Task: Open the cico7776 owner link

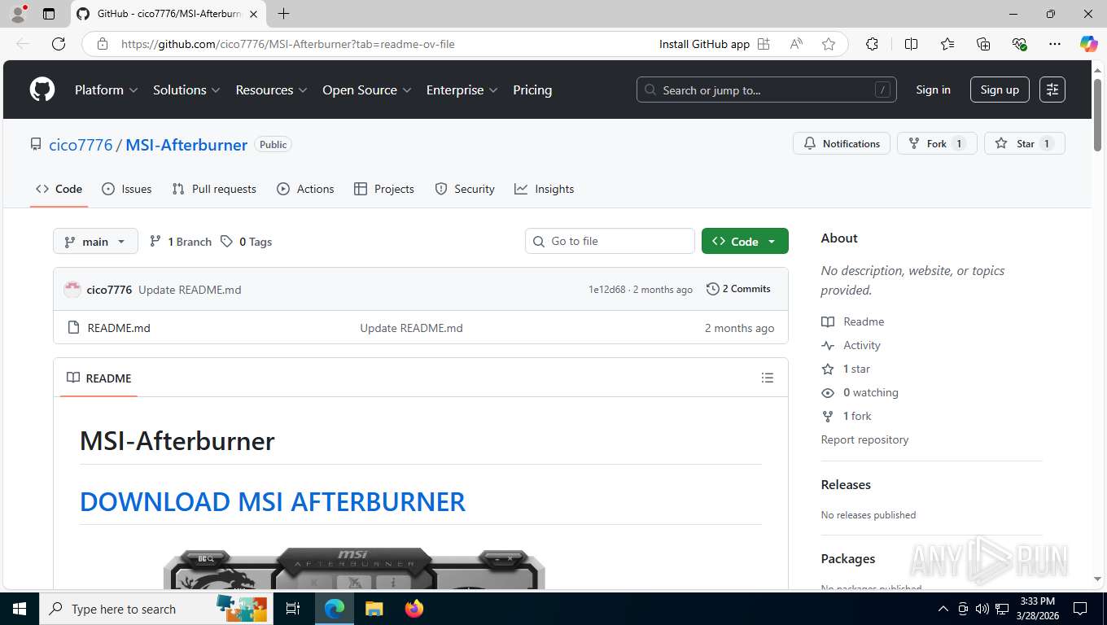Action: (81, 145)
